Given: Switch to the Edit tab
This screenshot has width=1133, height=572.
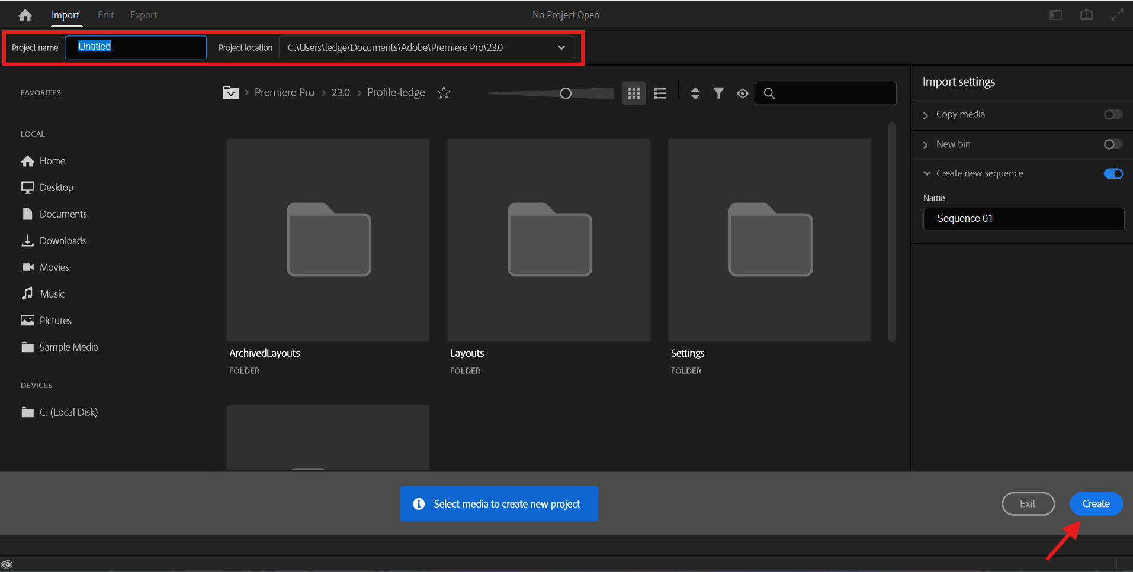Looking at the screenshot, I should 105,14.
